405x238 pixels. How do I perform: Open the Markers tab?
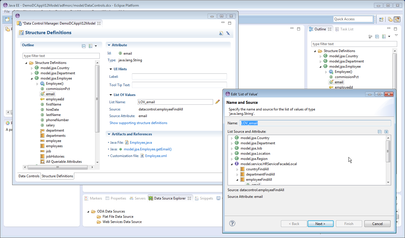[x=93, y=198]
